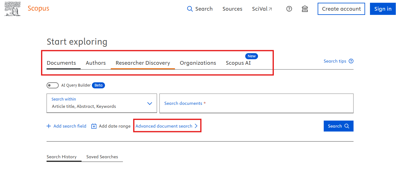This screenshot has height=171, width=401.
Task: Select the Researcher Discovery tab
Action: pos(143,63)
